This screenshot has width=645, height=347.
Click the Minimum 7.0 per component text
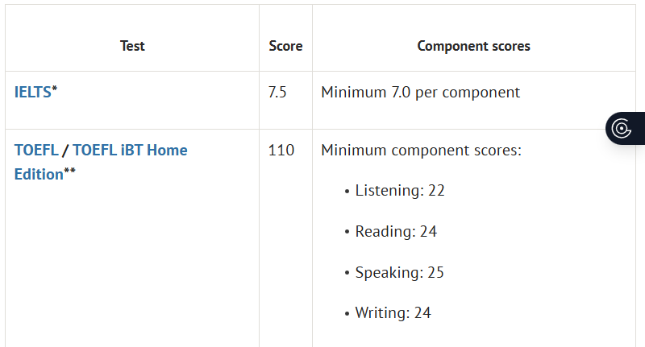point(420,92)
